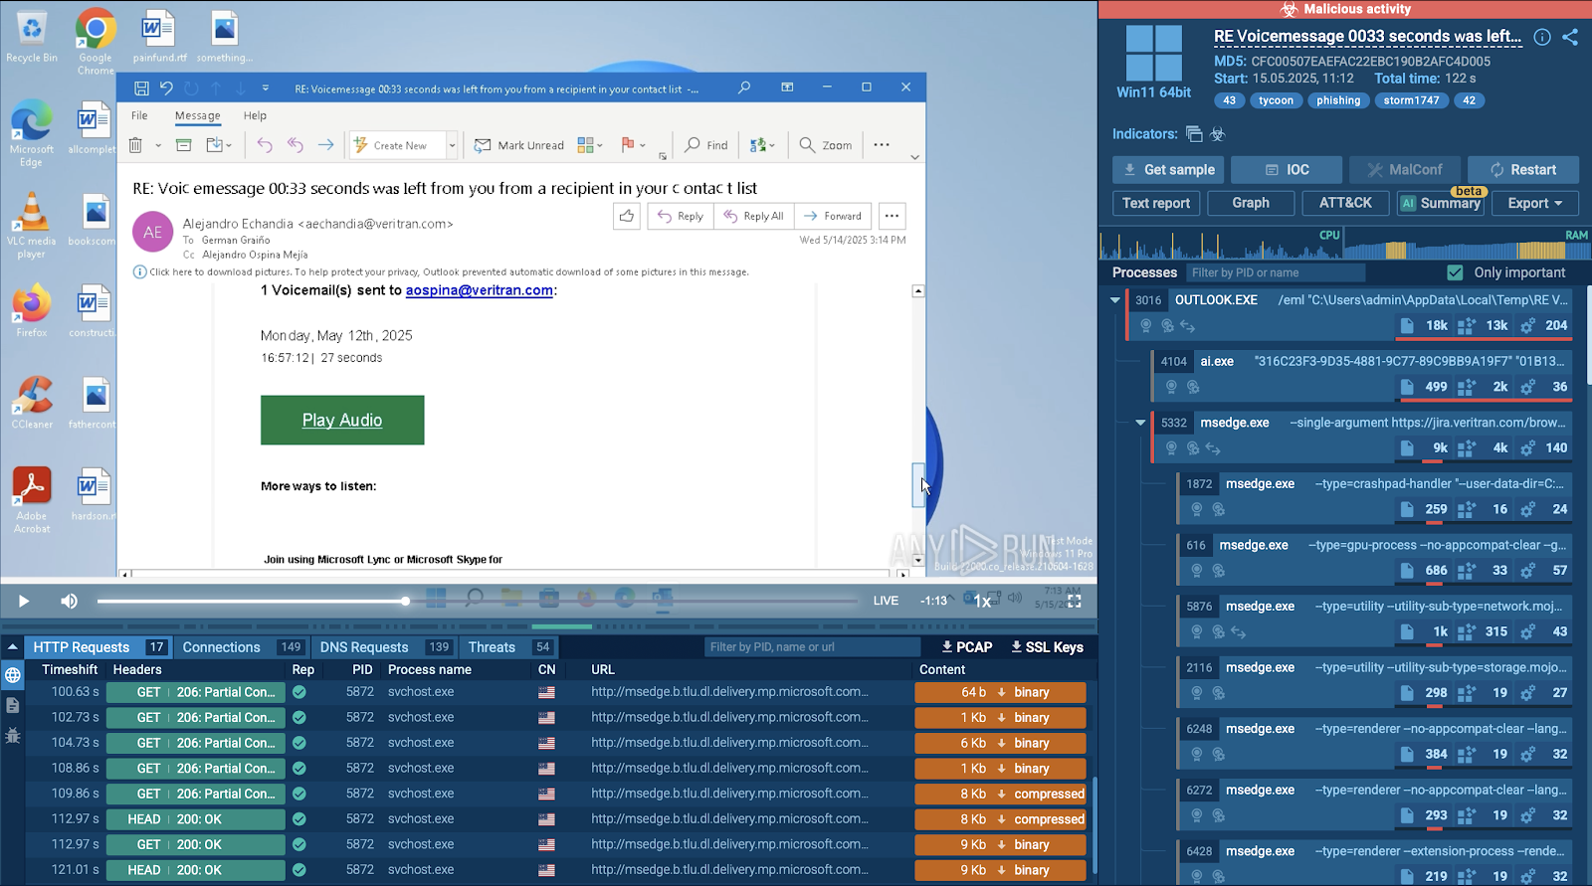The image size is (1592, 886).
Task: Click the Outlook save icon in title bar
Action: 141,89
